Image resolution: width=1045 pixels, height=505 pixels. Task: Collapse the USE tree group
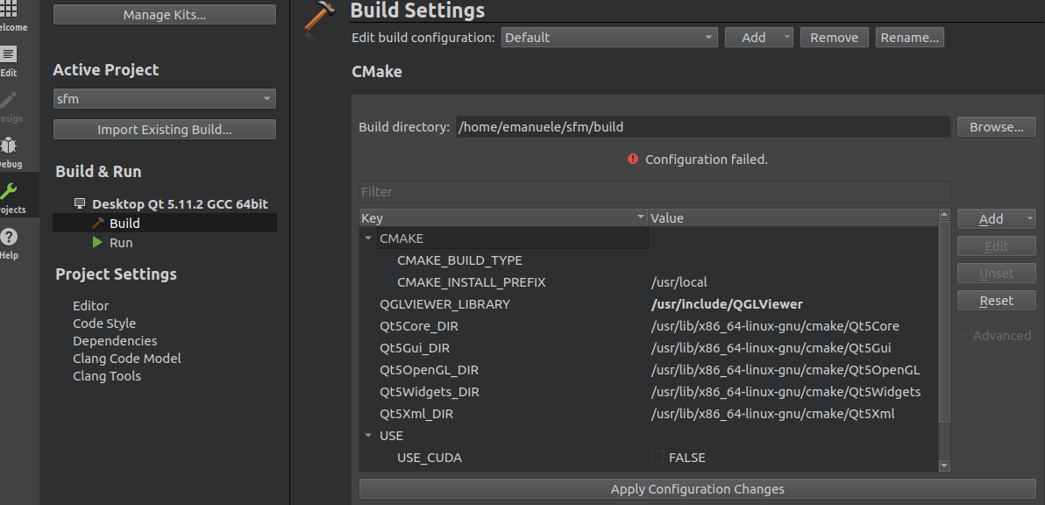368,436
